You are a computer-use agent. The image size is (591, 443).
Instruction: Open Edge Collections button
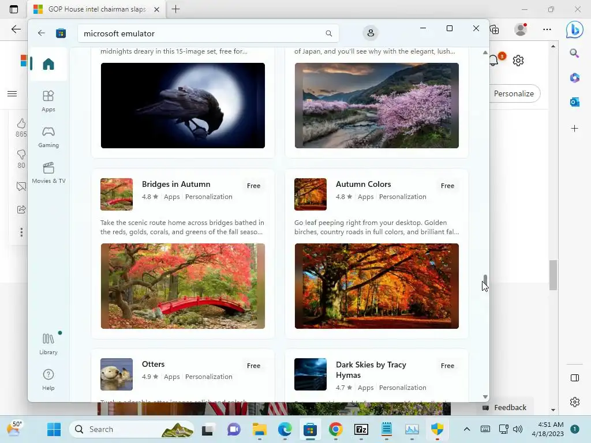[x=495, y=29]
